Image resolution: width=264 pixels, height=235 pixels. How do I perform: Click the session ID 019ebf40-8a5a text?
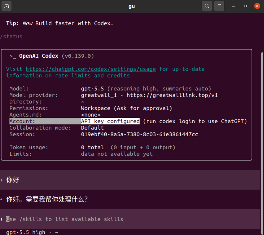pyautogui.click(x=140, y=134)
